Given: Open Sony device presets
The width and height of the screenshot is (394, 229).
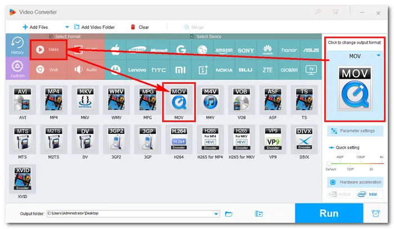Looking at the screenshot, I should (246, 50).
